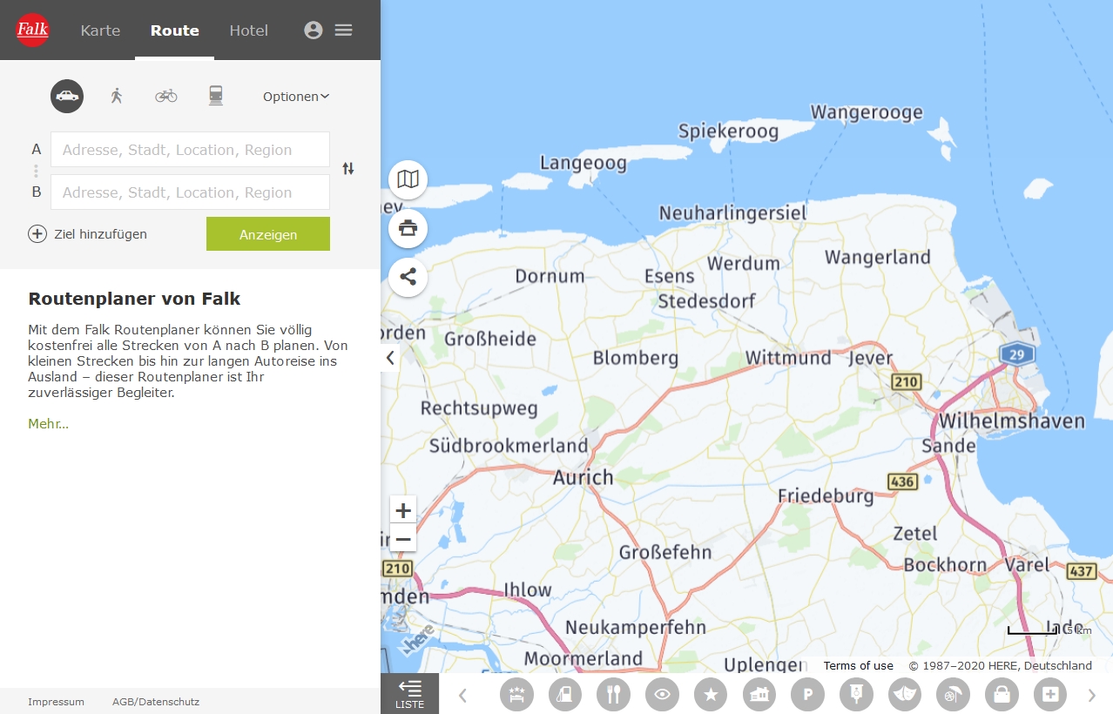
Task: Open map type layers button
Action: coord(408,179)
